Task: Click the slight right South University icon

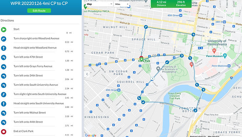Action: (4, 94)
